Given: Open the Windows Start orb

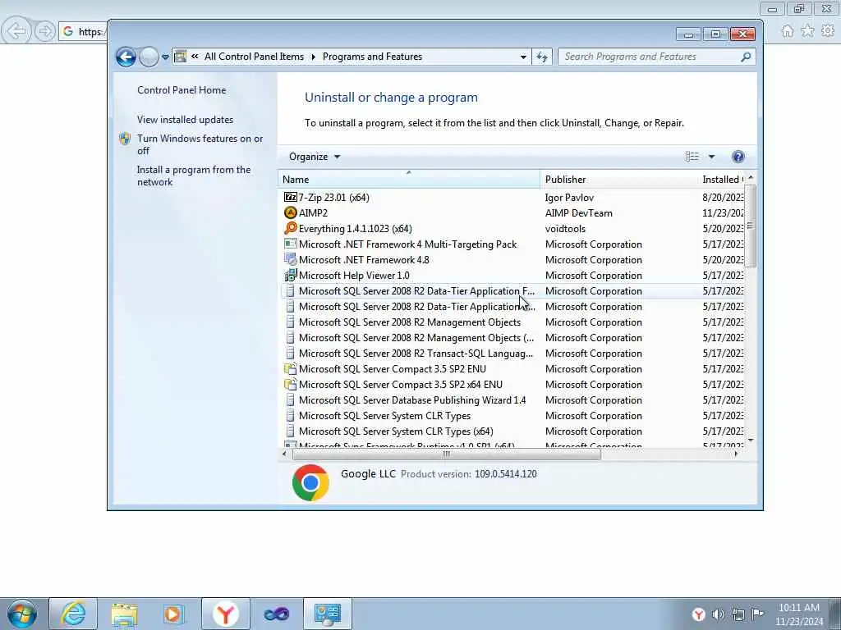Looking at the screenshot, I should pos(22,614).
